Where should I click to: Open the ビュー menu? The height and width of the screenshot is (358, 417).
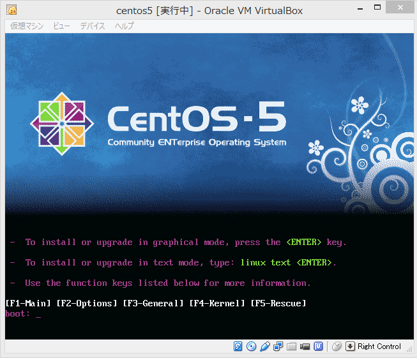click(61, 26)
